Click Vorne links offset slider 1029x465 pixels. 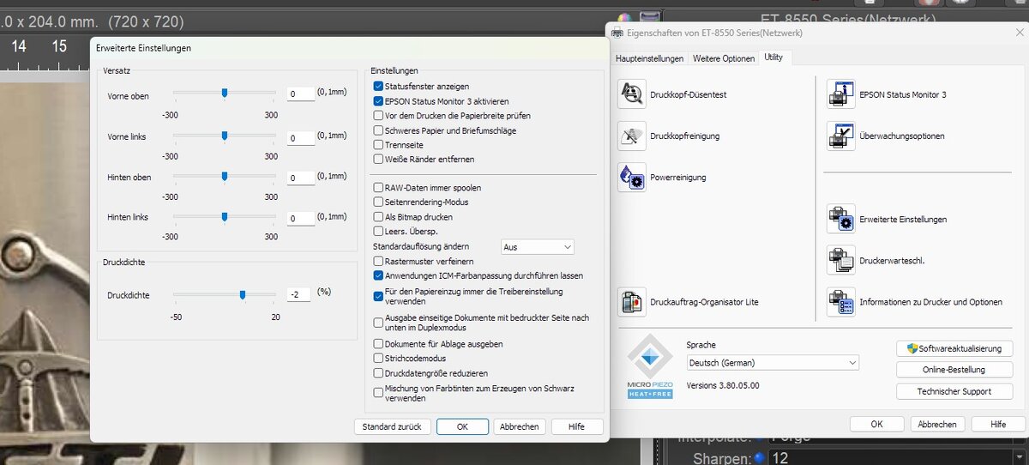(225, 135)
